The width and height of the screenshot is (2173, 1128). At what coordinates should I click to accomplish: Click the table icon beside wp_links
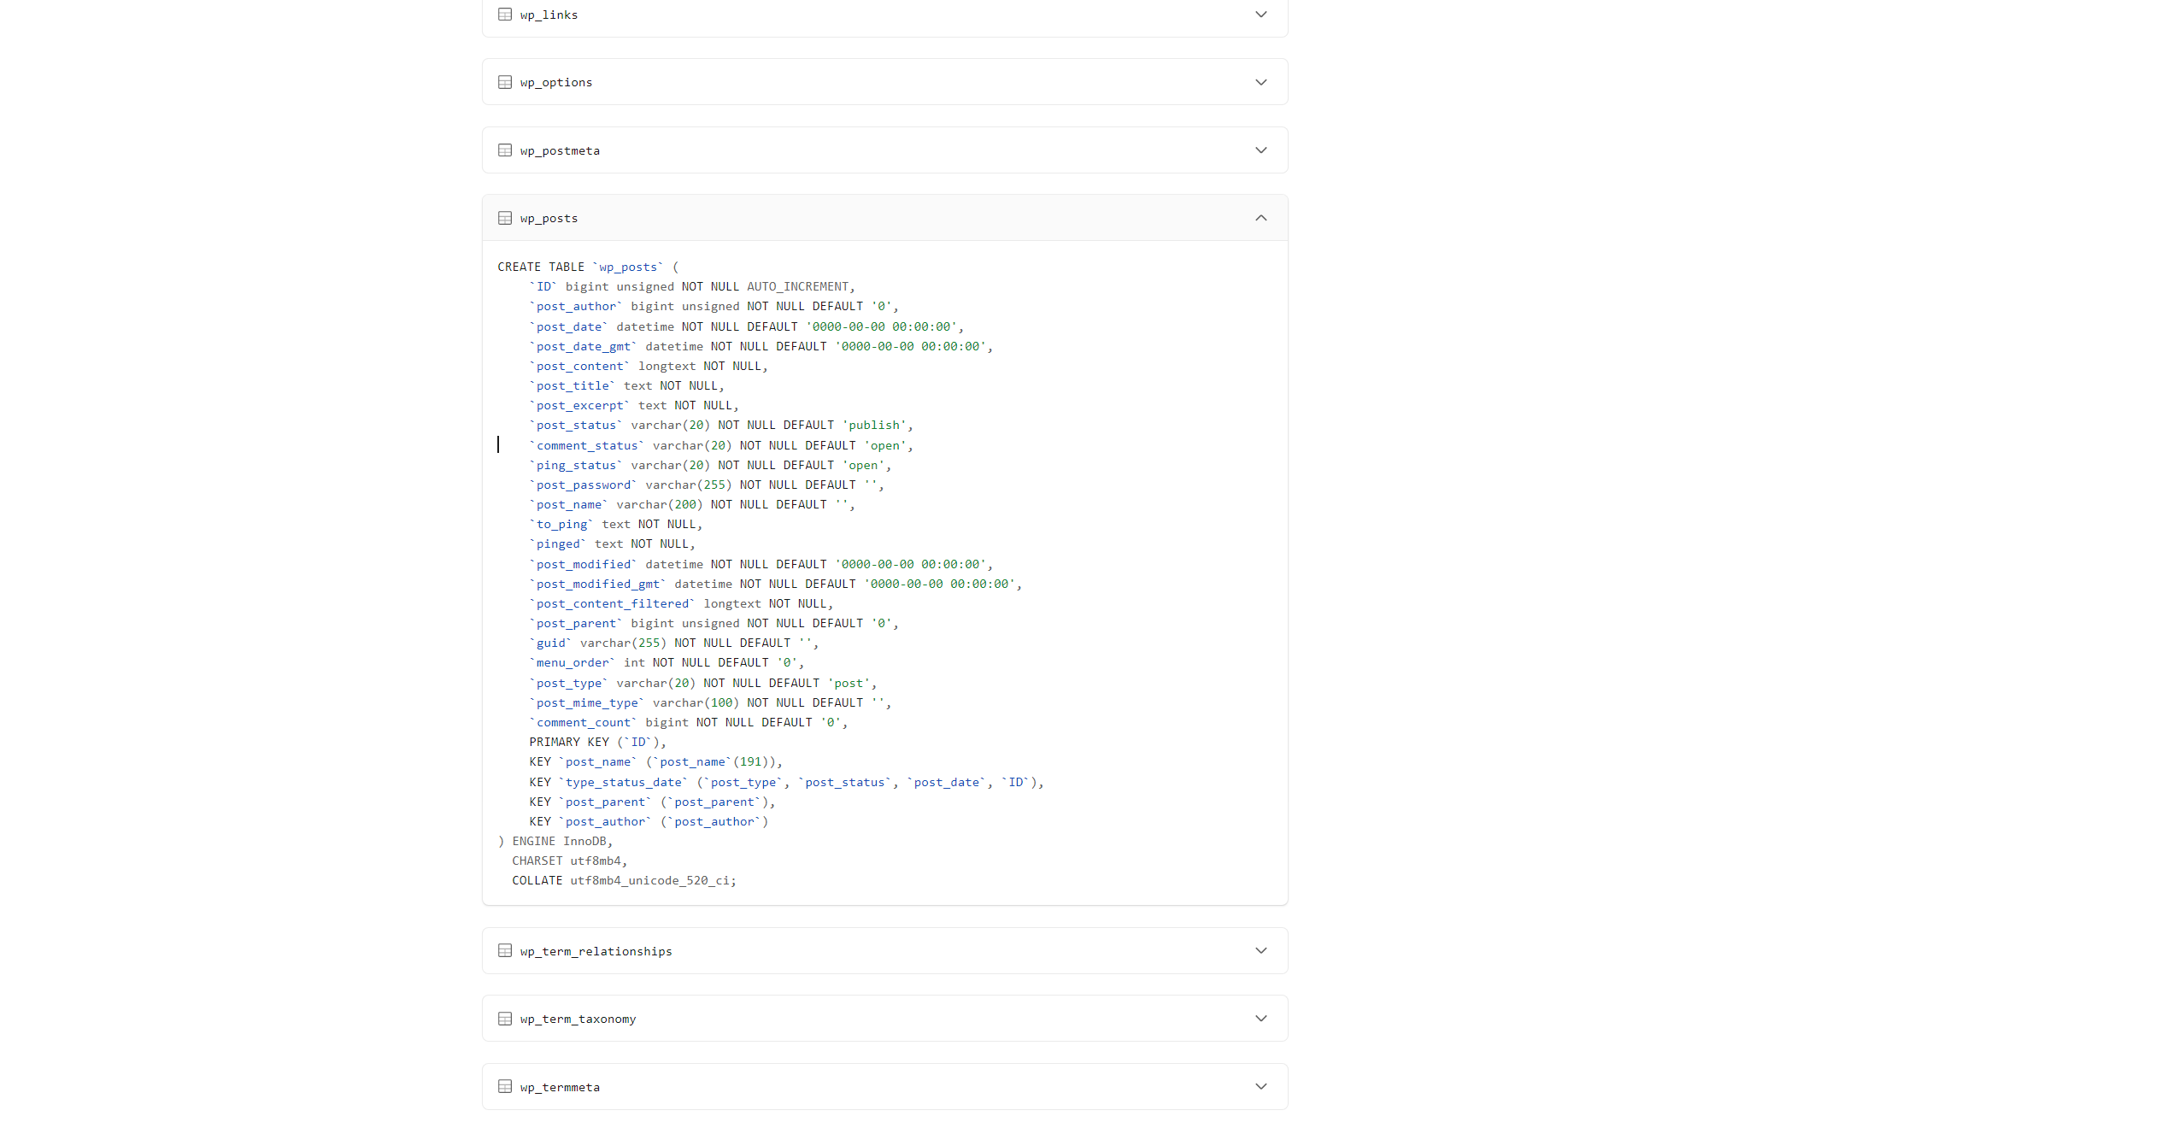pyautogui.click(x=505, y=15)
